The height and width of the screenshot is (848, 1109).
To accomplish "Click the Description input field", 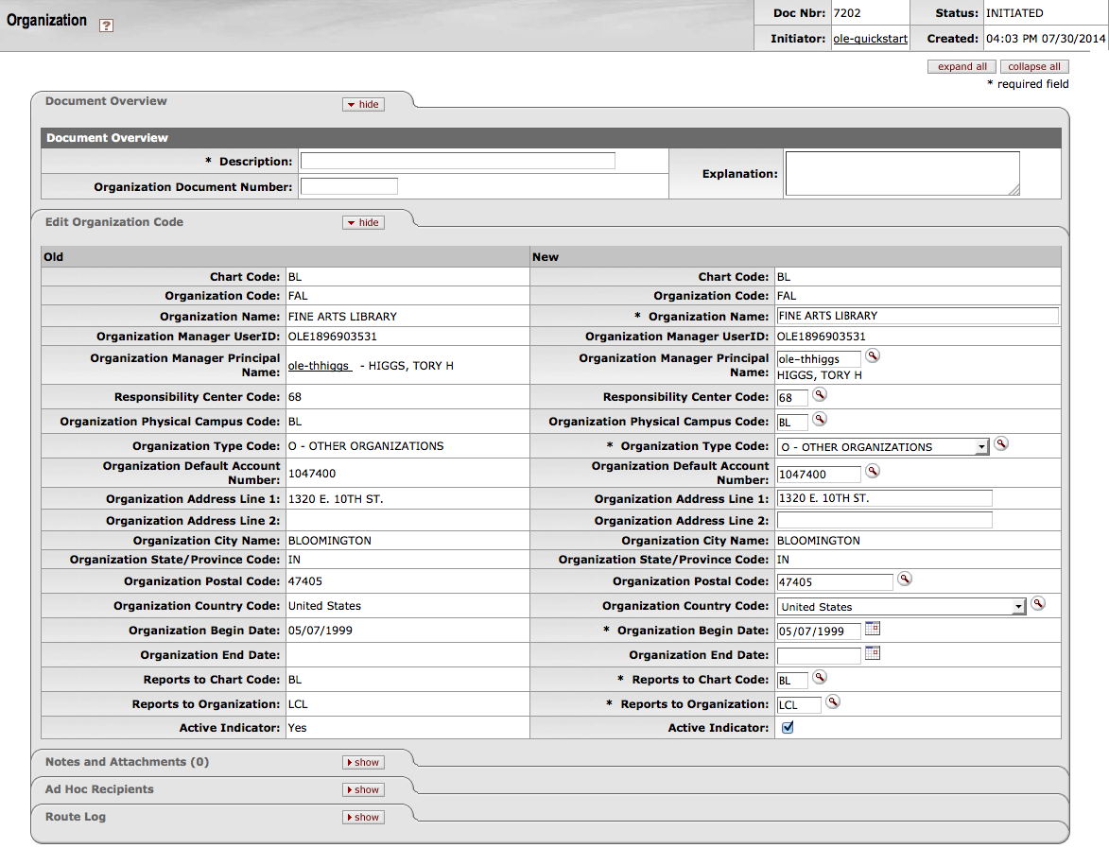I will point(458,162).
